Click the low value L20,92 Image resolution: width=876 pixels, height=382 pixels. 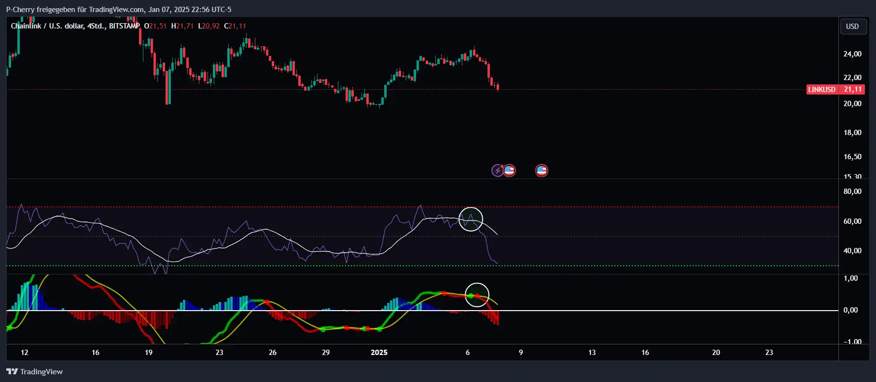pyautogui.click(x=209, y=26)
